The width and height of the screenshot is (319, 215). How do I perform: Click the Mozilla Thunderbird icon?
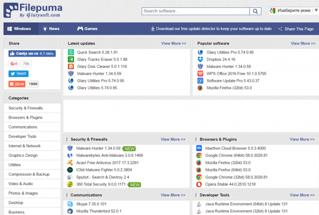click(x=70, y=211)
